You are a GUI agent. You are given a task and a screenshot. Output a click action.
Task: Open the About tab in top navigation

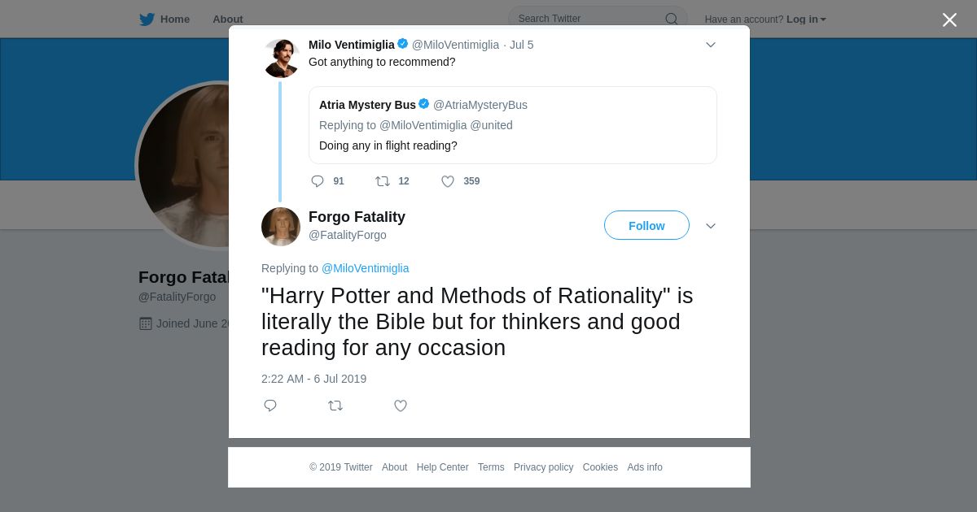(x=227, y=20)
